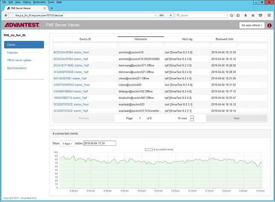275x202 pixels.
Task: Toggle the '# connected clients' chart legend
Action: pyautogui.click(x=159, y=150)
